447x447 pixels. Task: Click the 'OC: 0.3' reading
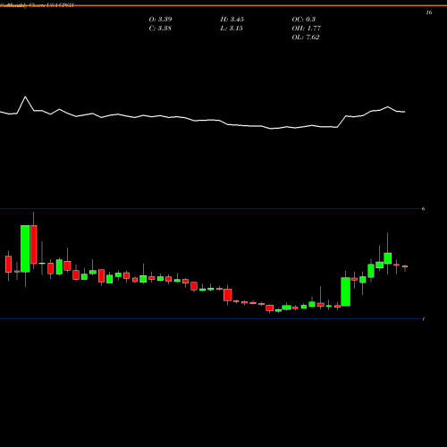coord(304,20)
